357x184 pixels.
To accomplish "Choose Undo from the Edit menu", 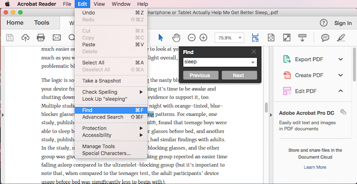I will [x=111, y=13].
